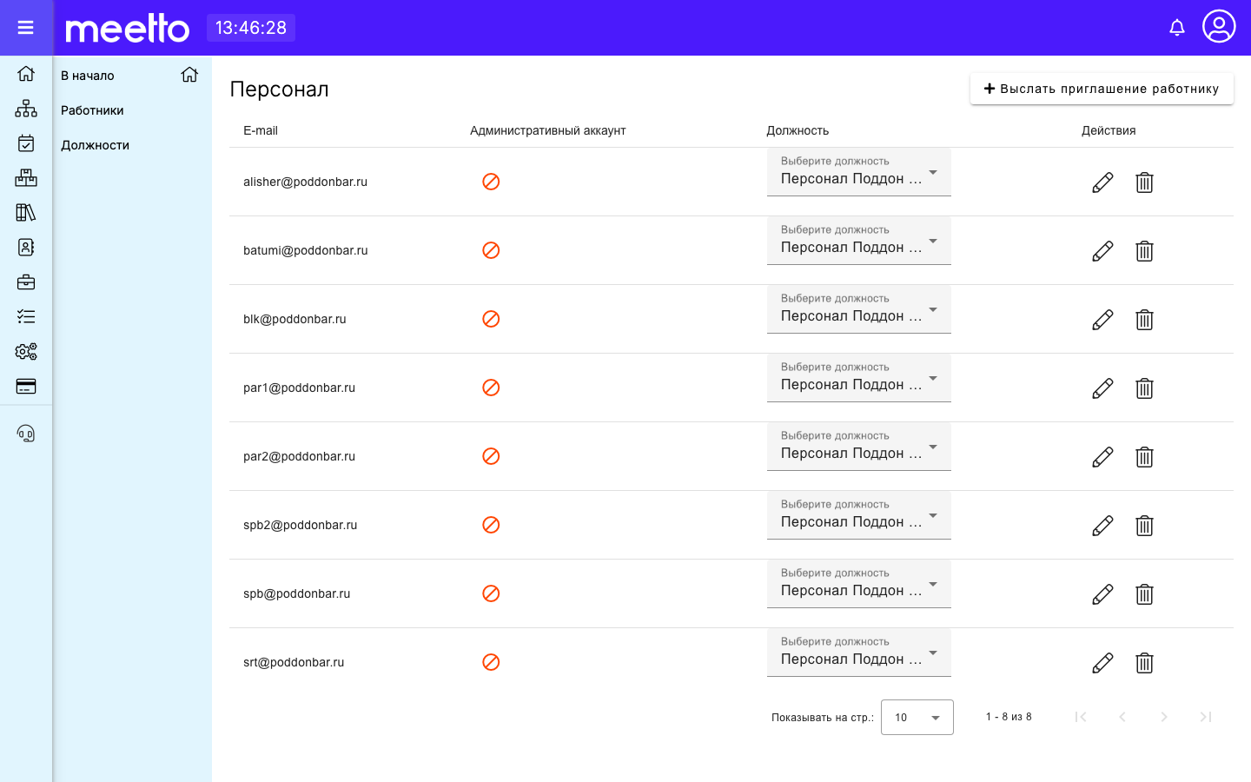The image size is (1251, 782).
Task: Click the В начало link
Action: [88, 76]
